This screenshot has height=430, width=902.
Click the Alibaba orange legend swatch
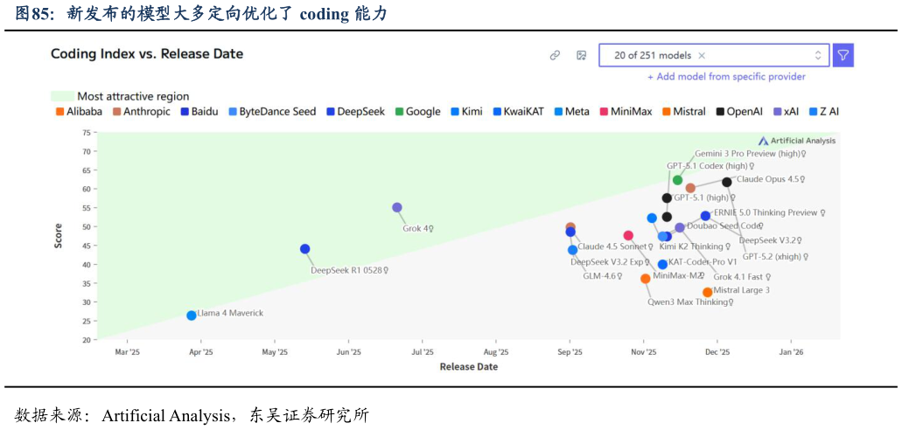pos(60,112)
